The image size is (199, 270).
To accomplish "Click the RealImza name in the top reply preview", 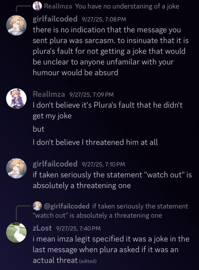I will pos(58,6).
